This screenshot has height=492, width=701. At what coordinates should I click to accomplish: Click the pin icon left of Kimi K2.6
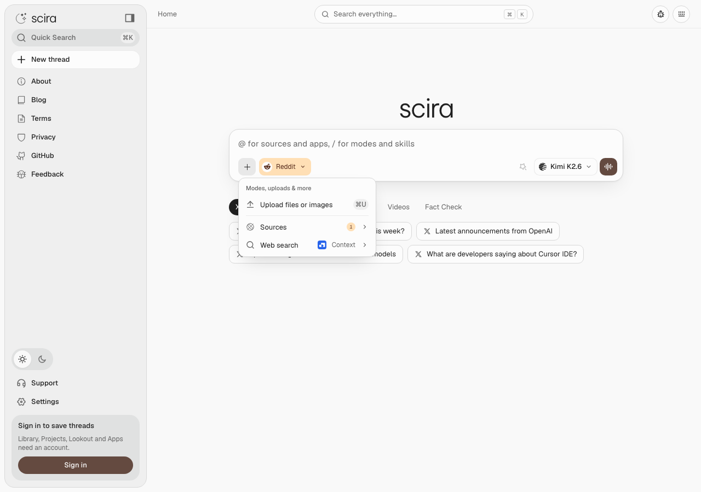pos(523,167)
